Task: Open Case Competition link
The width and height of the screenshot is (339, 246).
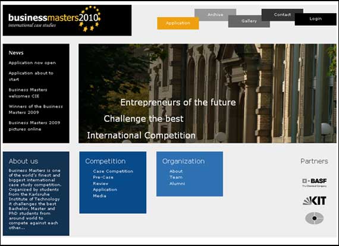Action: click(113, 171)
